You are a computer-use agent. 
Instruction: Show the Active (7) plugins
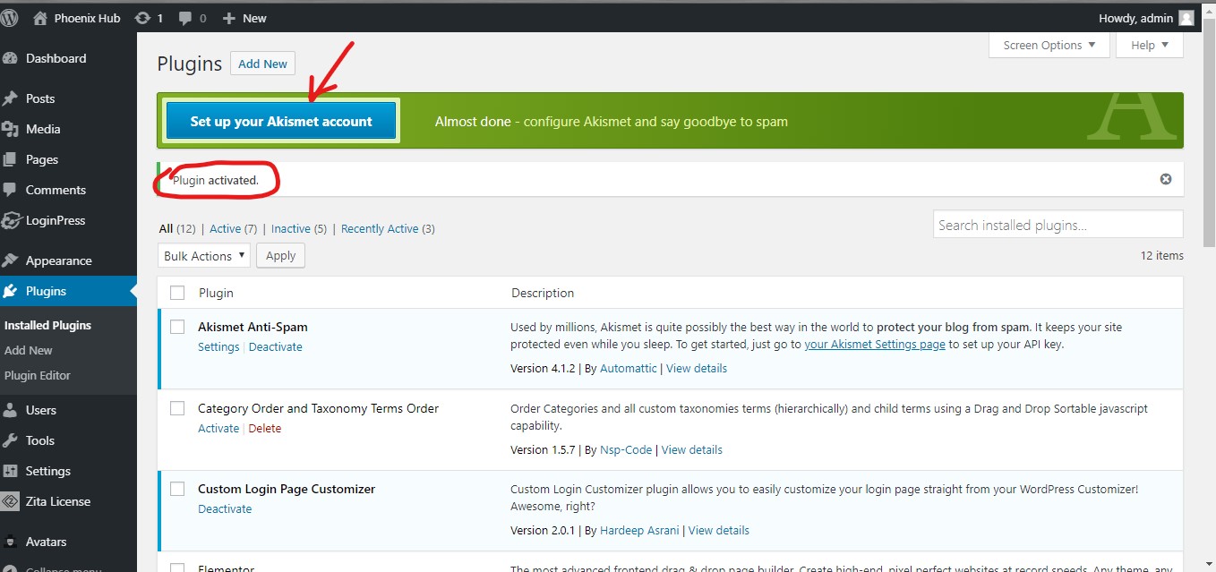coord(234,228)
